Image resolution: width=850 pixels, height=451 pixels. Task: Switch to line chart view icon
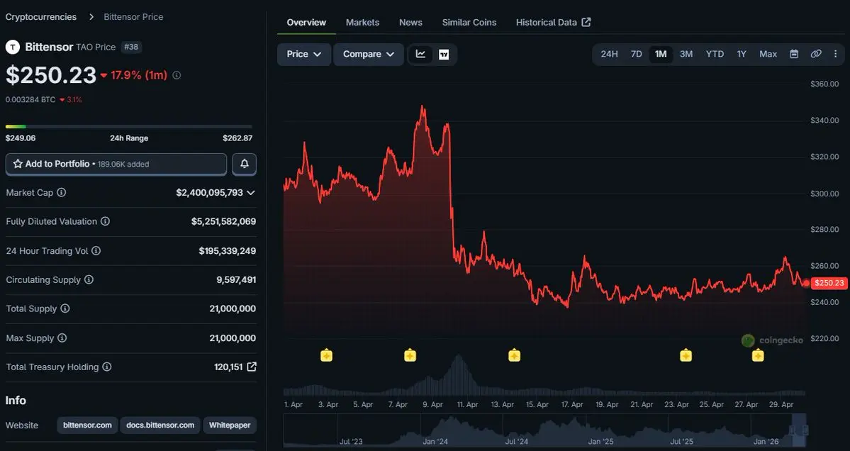(420, 54)
